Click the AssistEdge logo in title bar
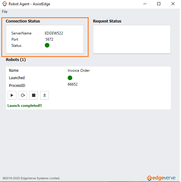 [x=5, y=4]
